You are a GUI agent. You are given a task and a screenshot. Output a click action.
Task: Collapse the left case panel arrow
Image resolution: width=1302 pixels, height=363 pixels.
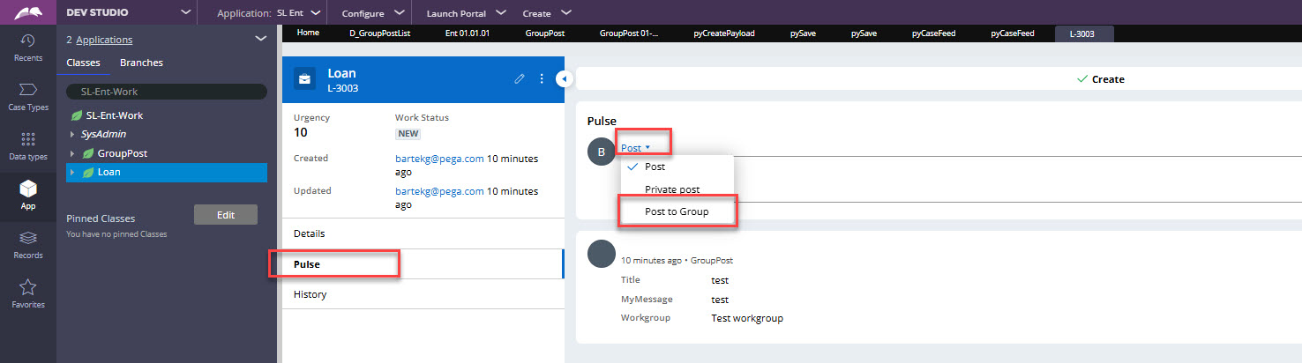click(562, 79)
